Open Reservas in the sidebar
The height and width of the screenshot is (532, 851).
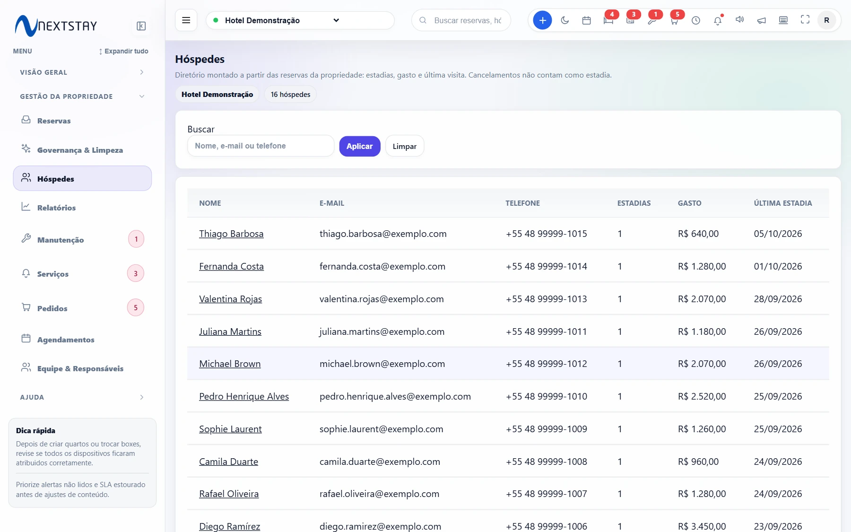pyautogui.click(x=82, y=121)
